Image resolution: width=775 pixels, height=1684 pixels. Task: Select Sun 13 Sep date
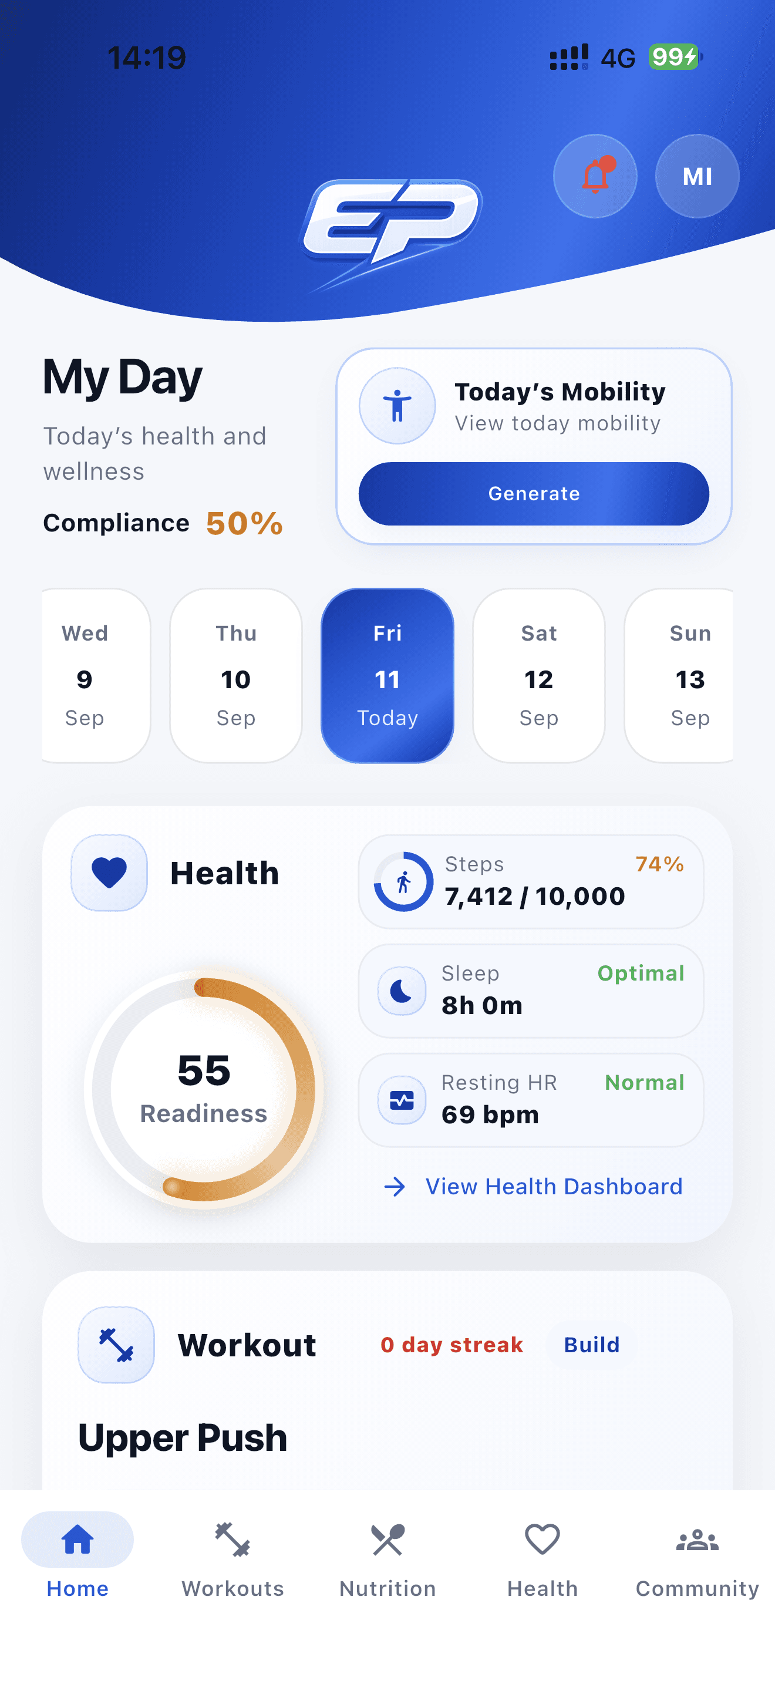point(679,675)
